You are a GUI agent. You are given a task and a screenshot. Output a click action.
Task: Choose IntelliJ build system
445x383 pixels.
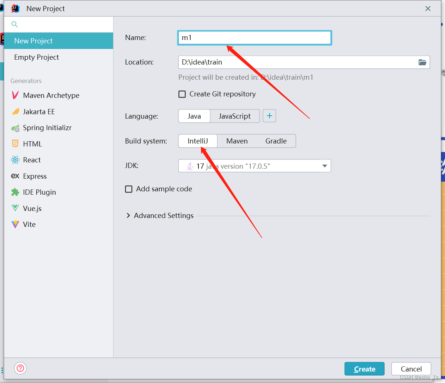pyautogui.click(x=198, y=141)
